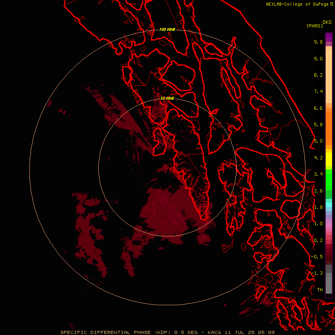This screenshot has height=335, width=335.
Task: Pick the pink color bar segment
Action: 329,226
